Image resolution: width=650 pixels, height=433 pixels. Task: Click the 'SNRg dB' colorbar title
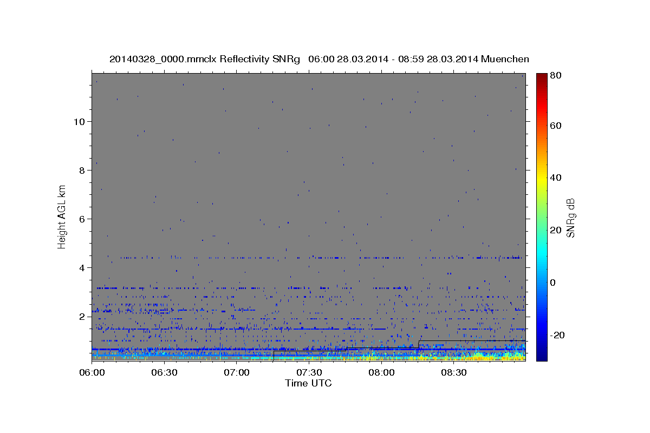pyautogui.click(x=570, y=217)
